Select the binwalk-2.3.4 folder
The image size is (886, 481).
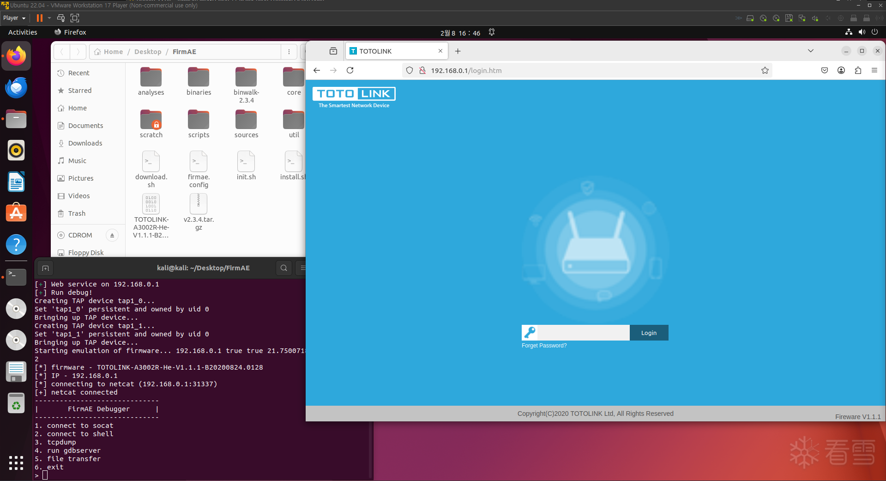click(246, 85)
